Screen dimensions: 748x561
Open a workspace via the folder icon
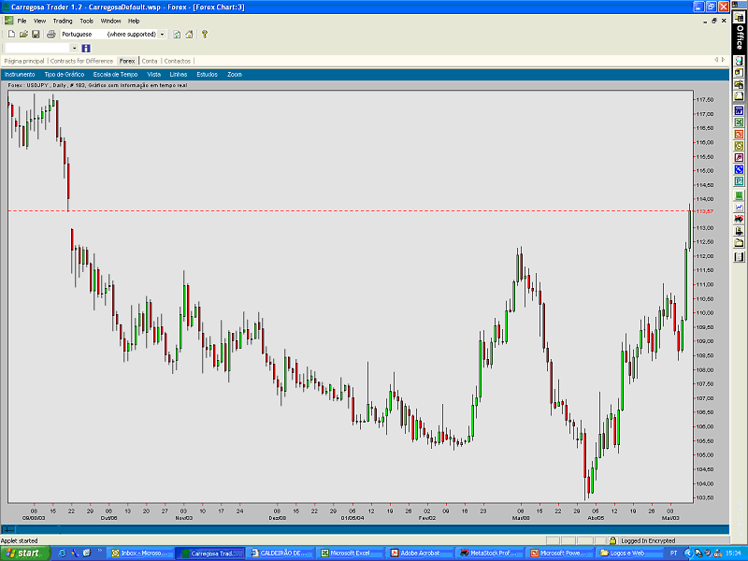(25, 36)
